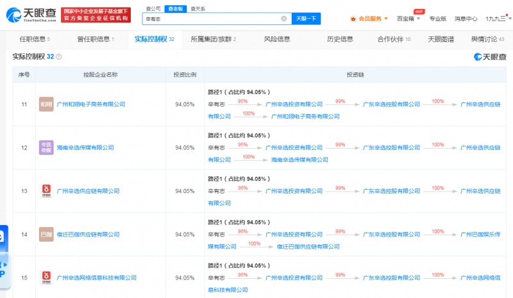
Task: Open the 消息中心 message center
Action: coord(466,19)
